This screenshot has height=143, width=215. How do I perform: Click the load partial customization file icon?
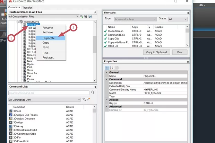[81, 16]
